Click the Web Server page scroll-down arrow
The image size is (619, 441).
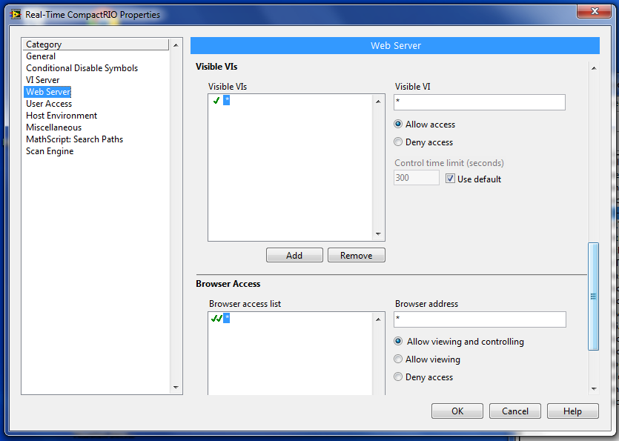(x=594, y=389)
